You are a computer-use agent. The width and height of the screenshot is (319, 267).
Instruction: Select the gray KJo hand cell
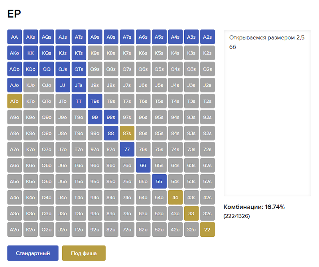tap(31, 85)
